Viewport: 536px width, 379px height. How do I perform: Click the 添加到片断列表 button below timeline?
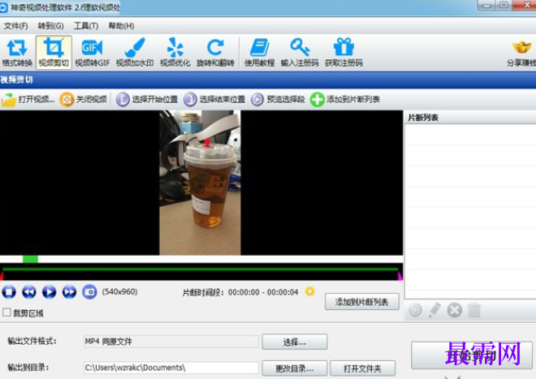click(x=362, y=302)
